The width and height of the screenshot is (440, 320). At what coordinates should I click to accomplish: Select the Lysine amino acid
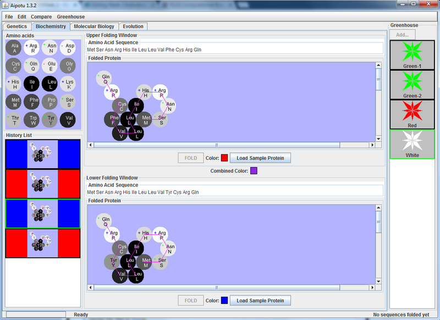[x=68, y=84]
